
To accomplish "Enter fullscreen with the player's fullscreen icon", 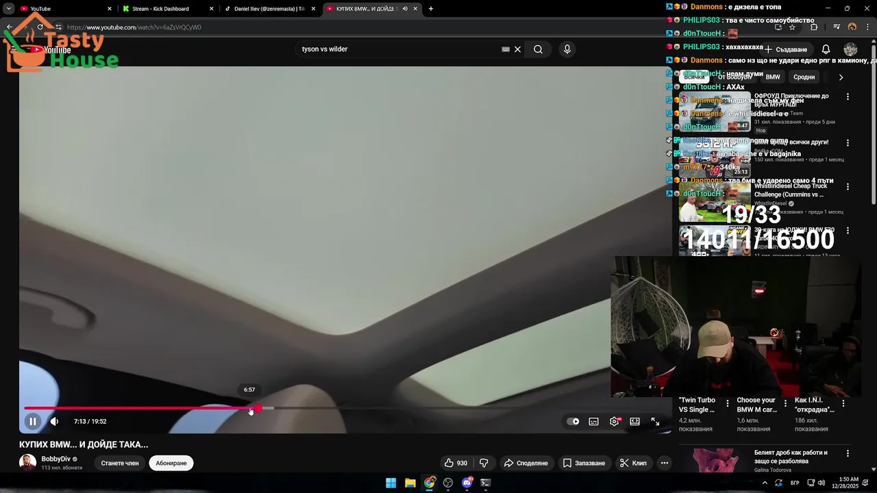I will [x=656, y=421].
